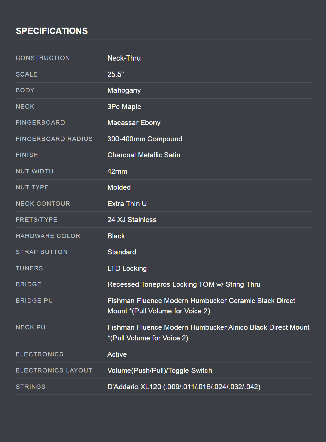Click the Charcoal Metallic Satin finish text
Viewport: 326px width, 442px height.
coord(144,155)
